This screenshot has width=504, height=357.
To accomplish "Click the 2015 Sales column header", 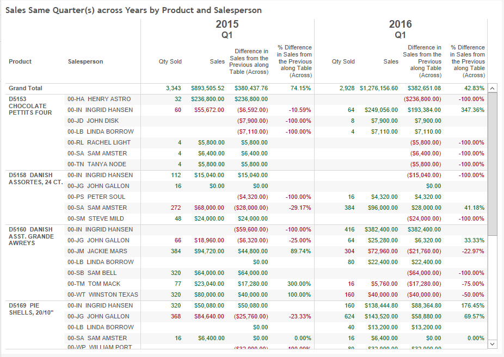I will (217, 61).
